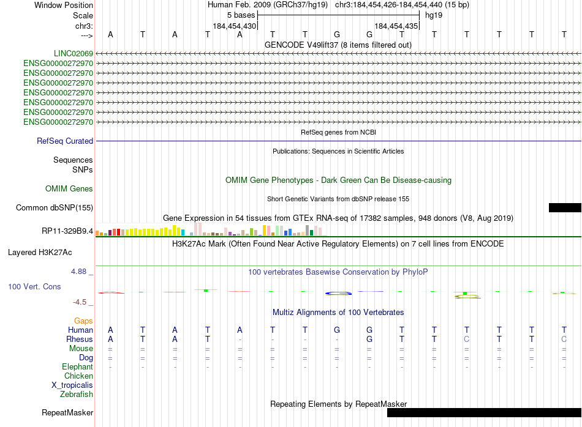Select the Human alignment row label

tap(80, 330)
